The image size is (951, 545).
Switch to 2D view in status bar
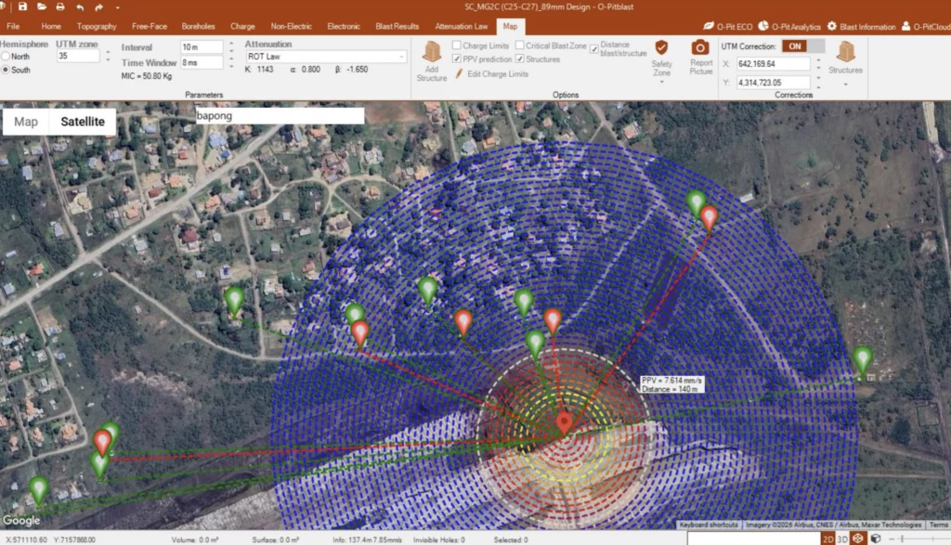point(827,539)
